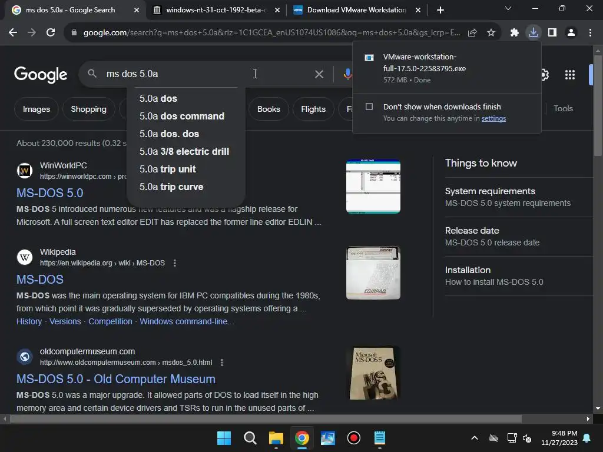The image size is (603, 452).
Task: Open the recorder app with red circle
Action: 354,438
